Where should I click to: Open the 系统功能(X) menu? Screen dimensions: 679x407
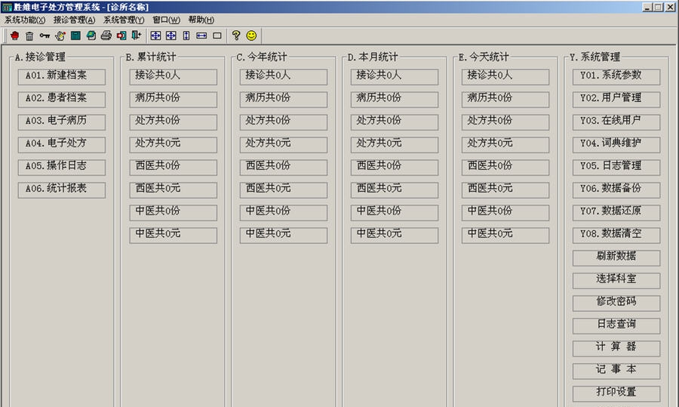(x=25, y=20)
